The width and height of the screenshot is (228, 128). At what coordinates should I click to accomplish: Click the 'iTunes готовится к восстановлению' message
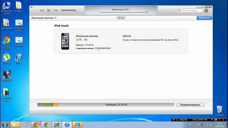tap(150, 40)
